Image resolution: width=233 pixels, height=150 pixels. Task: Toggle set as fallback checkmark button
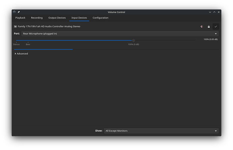coord(216,26)
